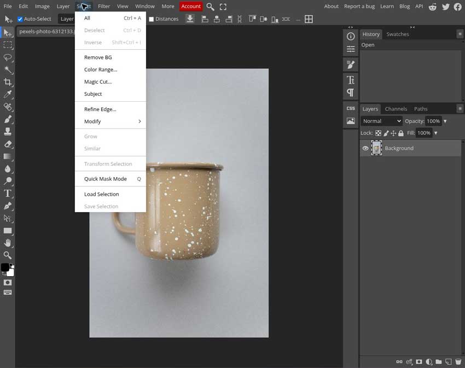Open the Report a bug link

coord(359,6)
